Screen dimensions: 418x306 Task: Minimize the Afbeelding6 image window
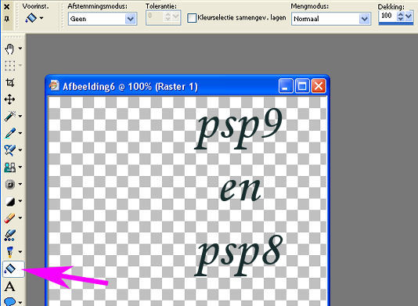click(286, 86)
